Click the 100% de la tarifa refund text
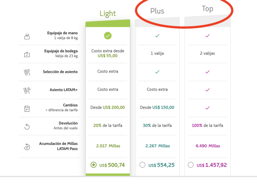Image resolution: width=257 pixels, height=184 pixels. coord(207,125)
